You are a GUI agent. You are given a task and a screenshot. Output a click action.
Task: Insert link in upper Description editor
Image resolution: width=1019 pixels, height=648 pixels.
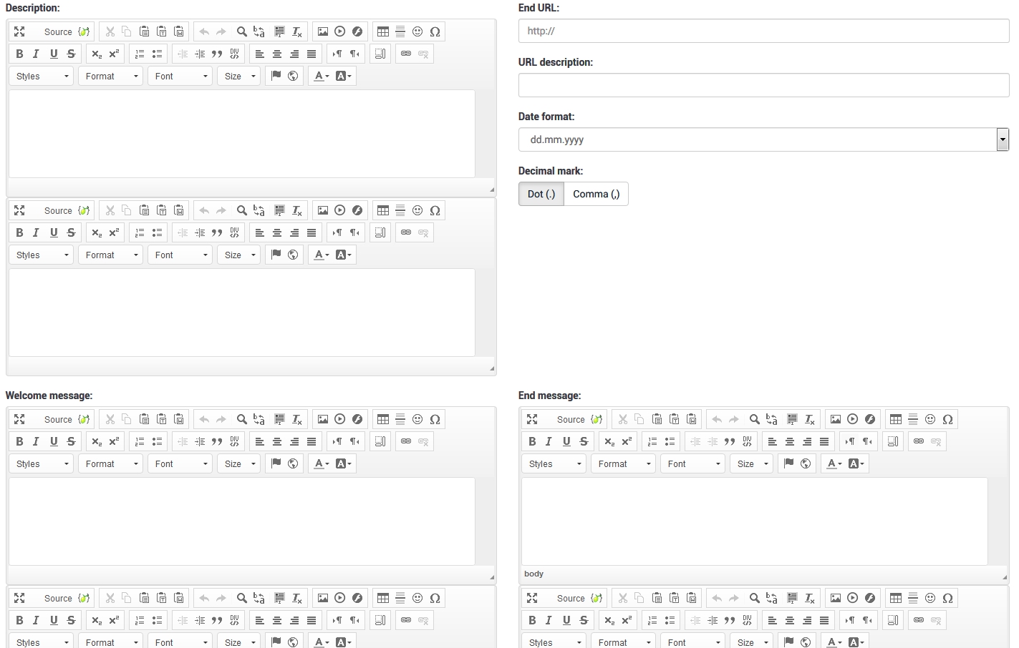tap(406, 54)
